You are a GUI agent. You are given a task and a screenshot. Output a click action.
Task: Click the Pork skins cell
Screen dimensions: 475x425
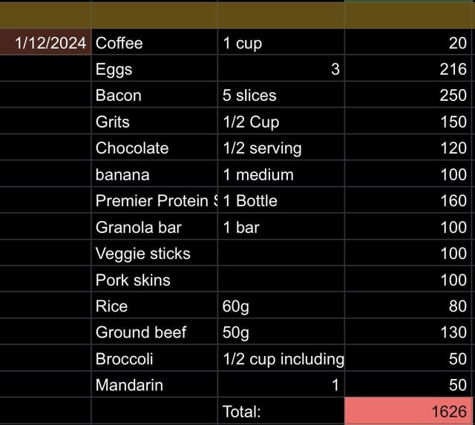click(x=154, y=279)
